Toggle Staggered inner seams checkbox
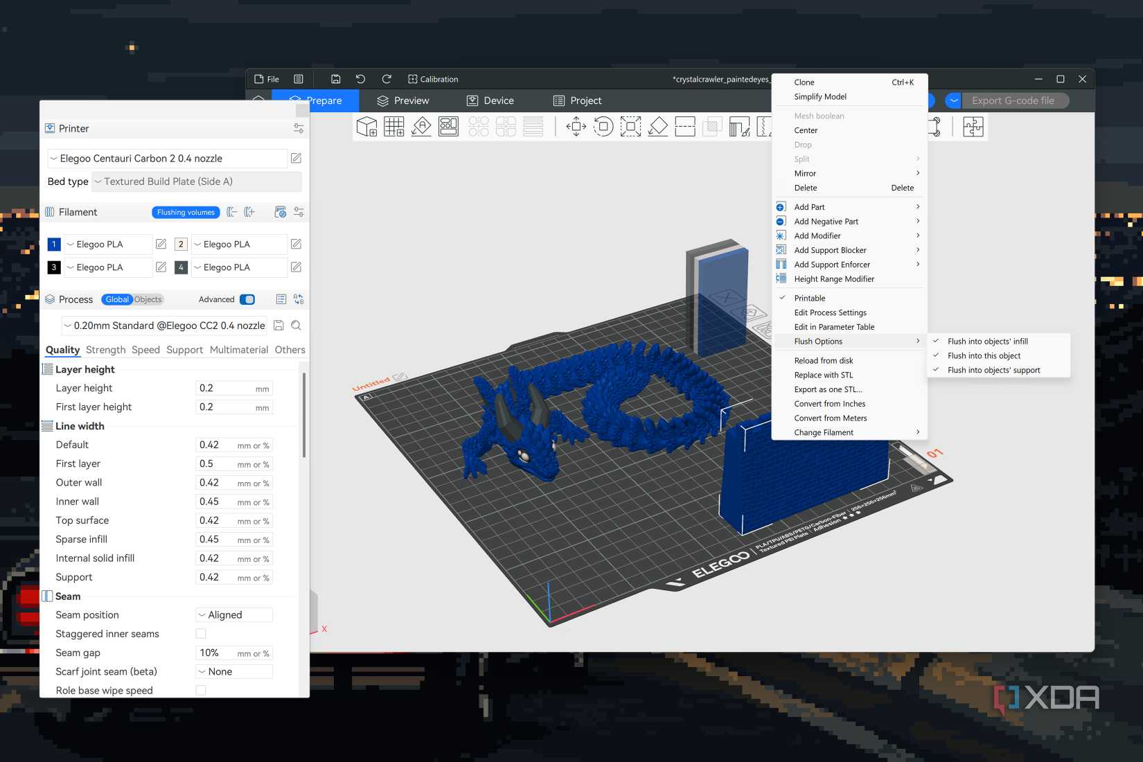The width and height of the screenshot is (1143, 762). coord(201,633)
